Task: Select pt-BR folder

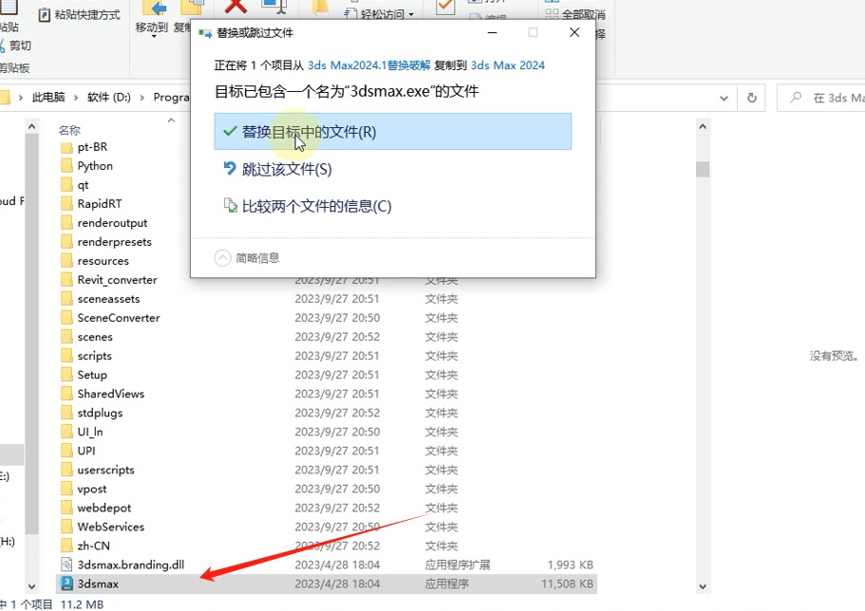Action: [x=92, y=147]
